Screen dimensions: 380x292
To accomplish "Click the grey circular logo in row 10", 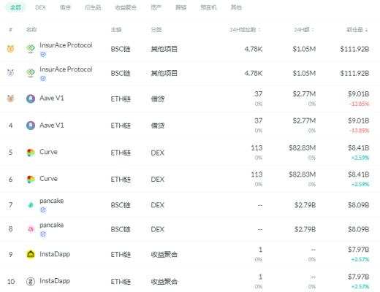I will (31, 282).
